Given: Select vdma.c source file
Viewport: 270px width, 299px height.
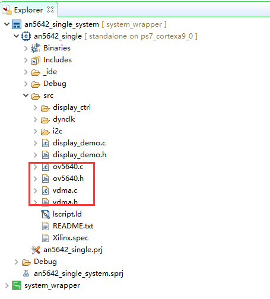Looking at the screenshot, I should (x=65, y=190).
